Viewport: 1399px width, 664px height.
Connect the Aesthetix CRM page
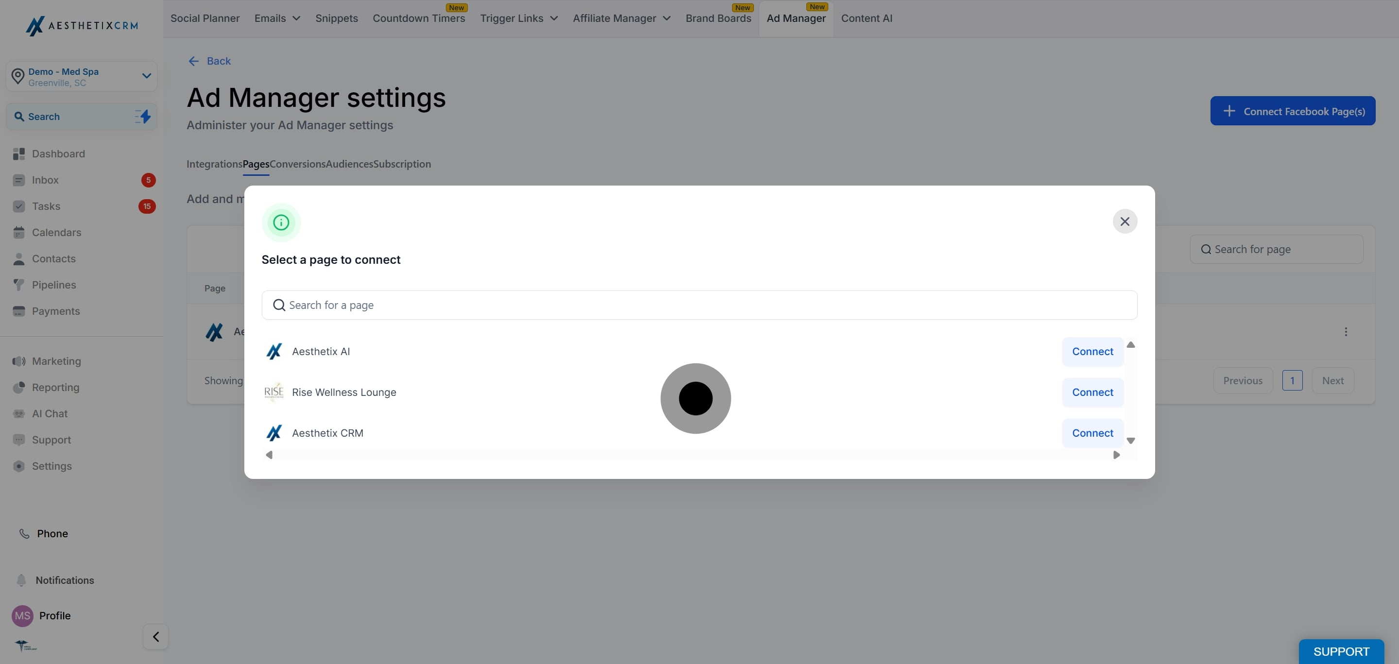[1092, 433]
